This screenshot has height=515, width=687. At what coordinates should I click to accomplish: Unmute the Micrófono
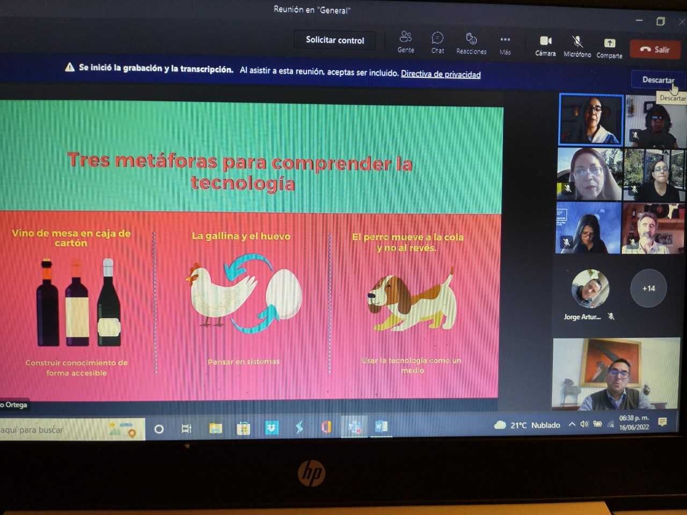(577, 47)
